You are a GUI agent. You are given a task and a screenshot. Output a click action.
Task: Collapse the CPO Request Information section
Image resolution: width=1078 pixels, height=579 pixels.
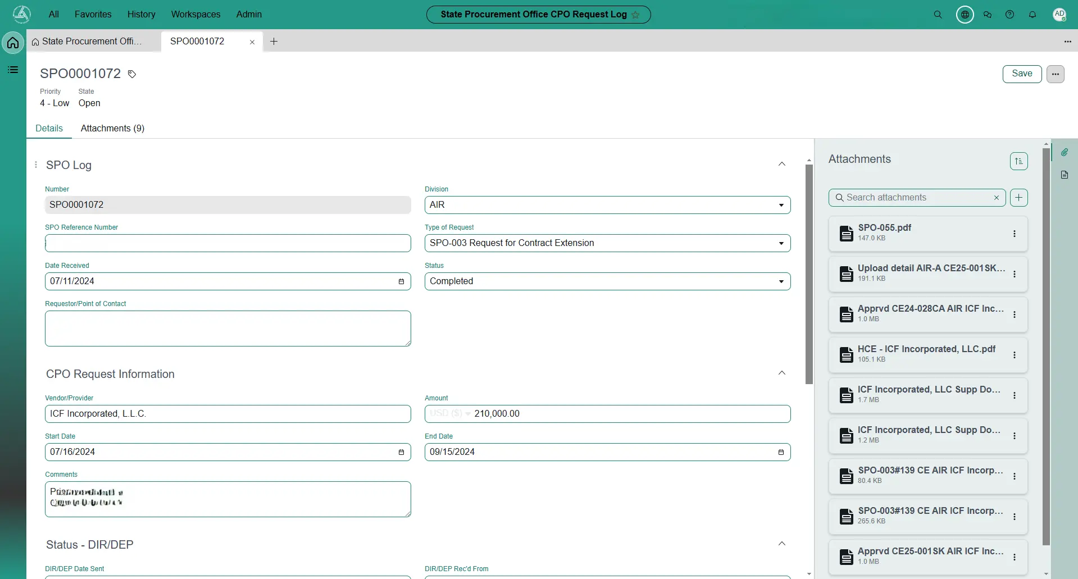point(782,373)
